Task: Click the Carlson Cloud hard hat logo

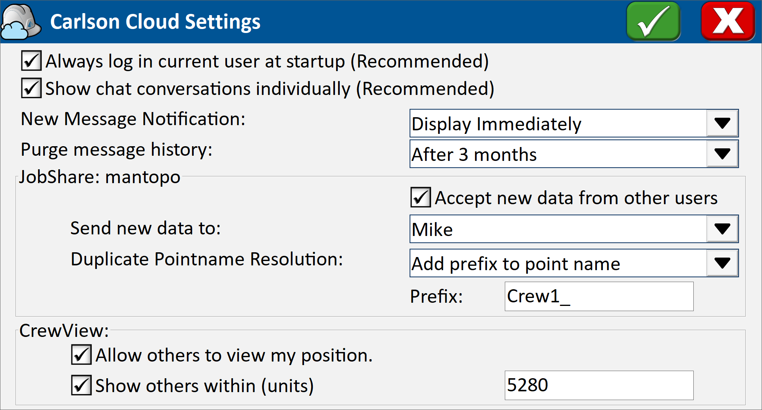Action: [x=21, y=22]
